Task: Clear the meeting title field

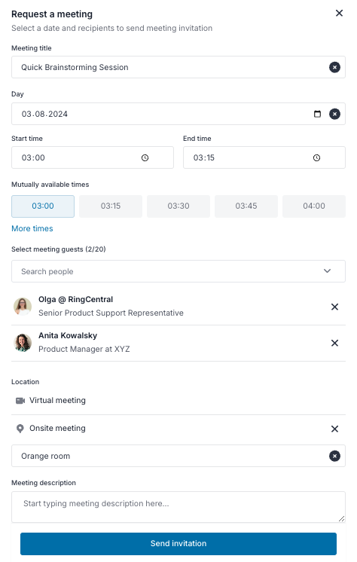Action: click(334, 67)
